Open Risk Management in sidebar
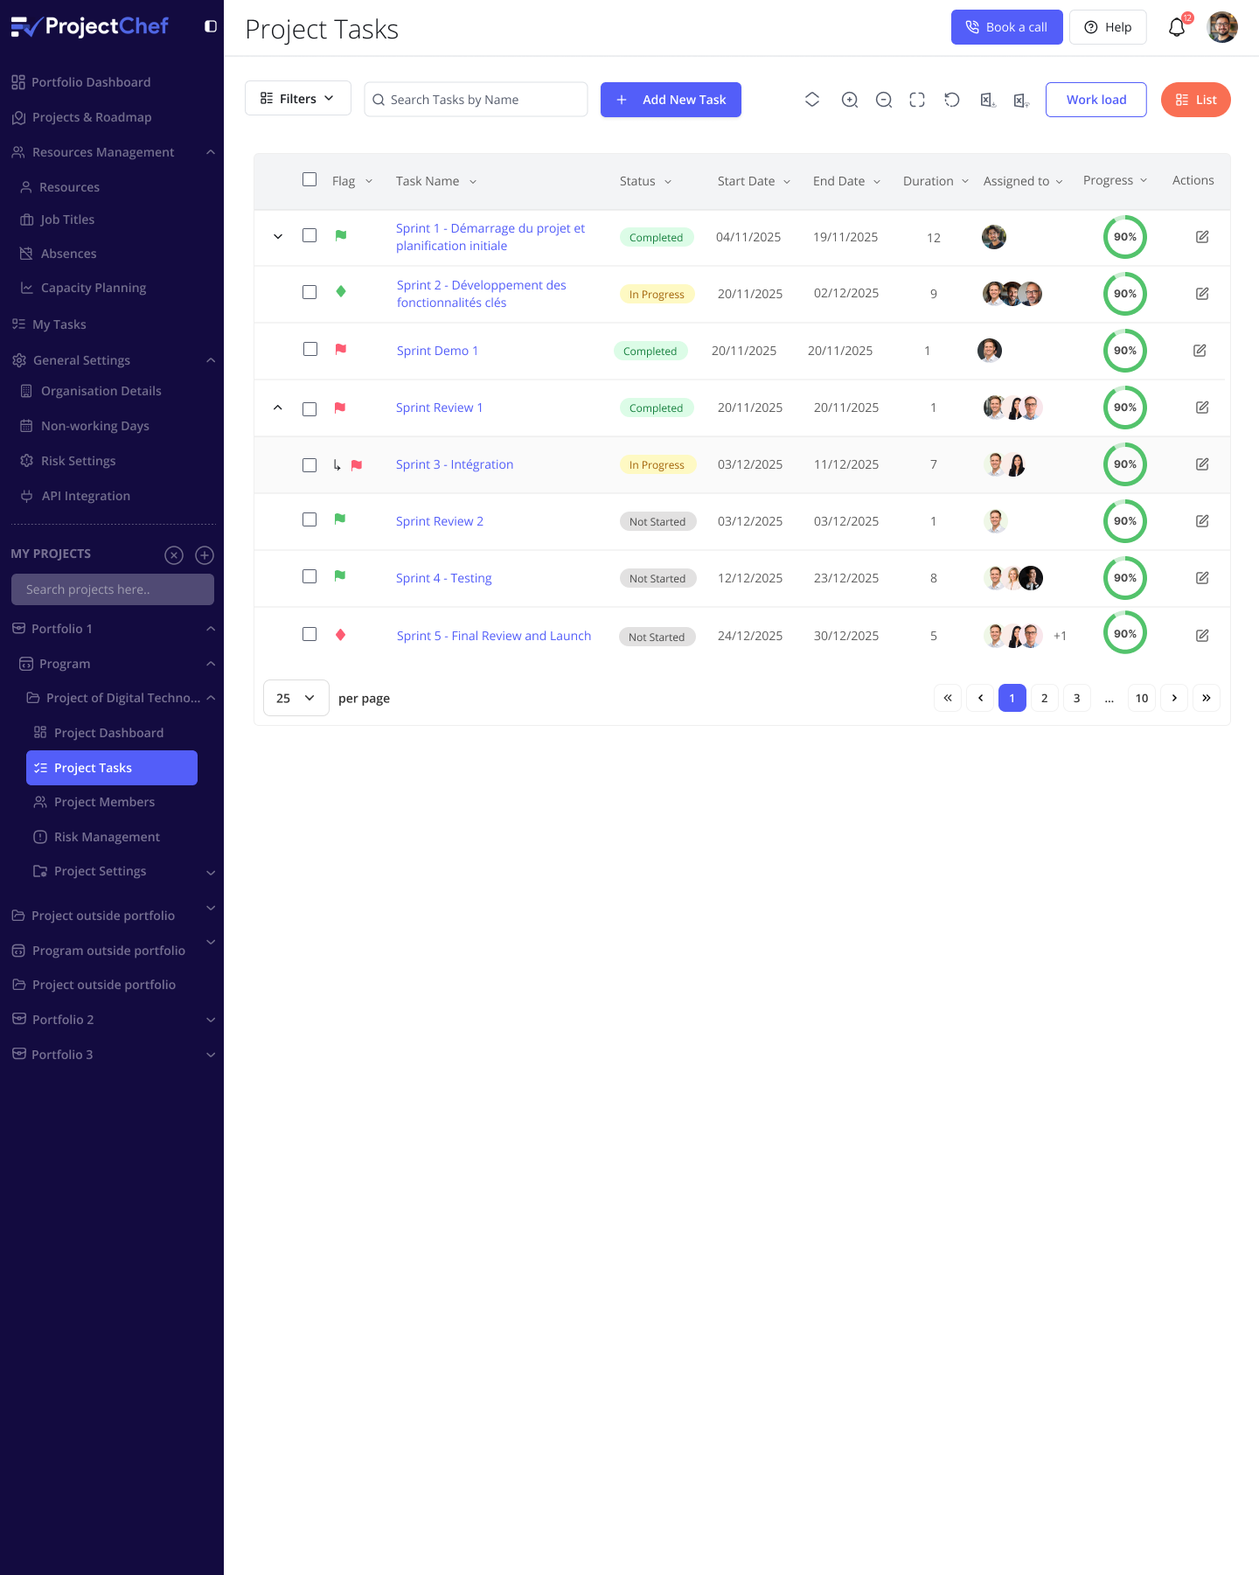Screen dimensions: 1259x1575 pyautogui.click(x=107, y=837)
